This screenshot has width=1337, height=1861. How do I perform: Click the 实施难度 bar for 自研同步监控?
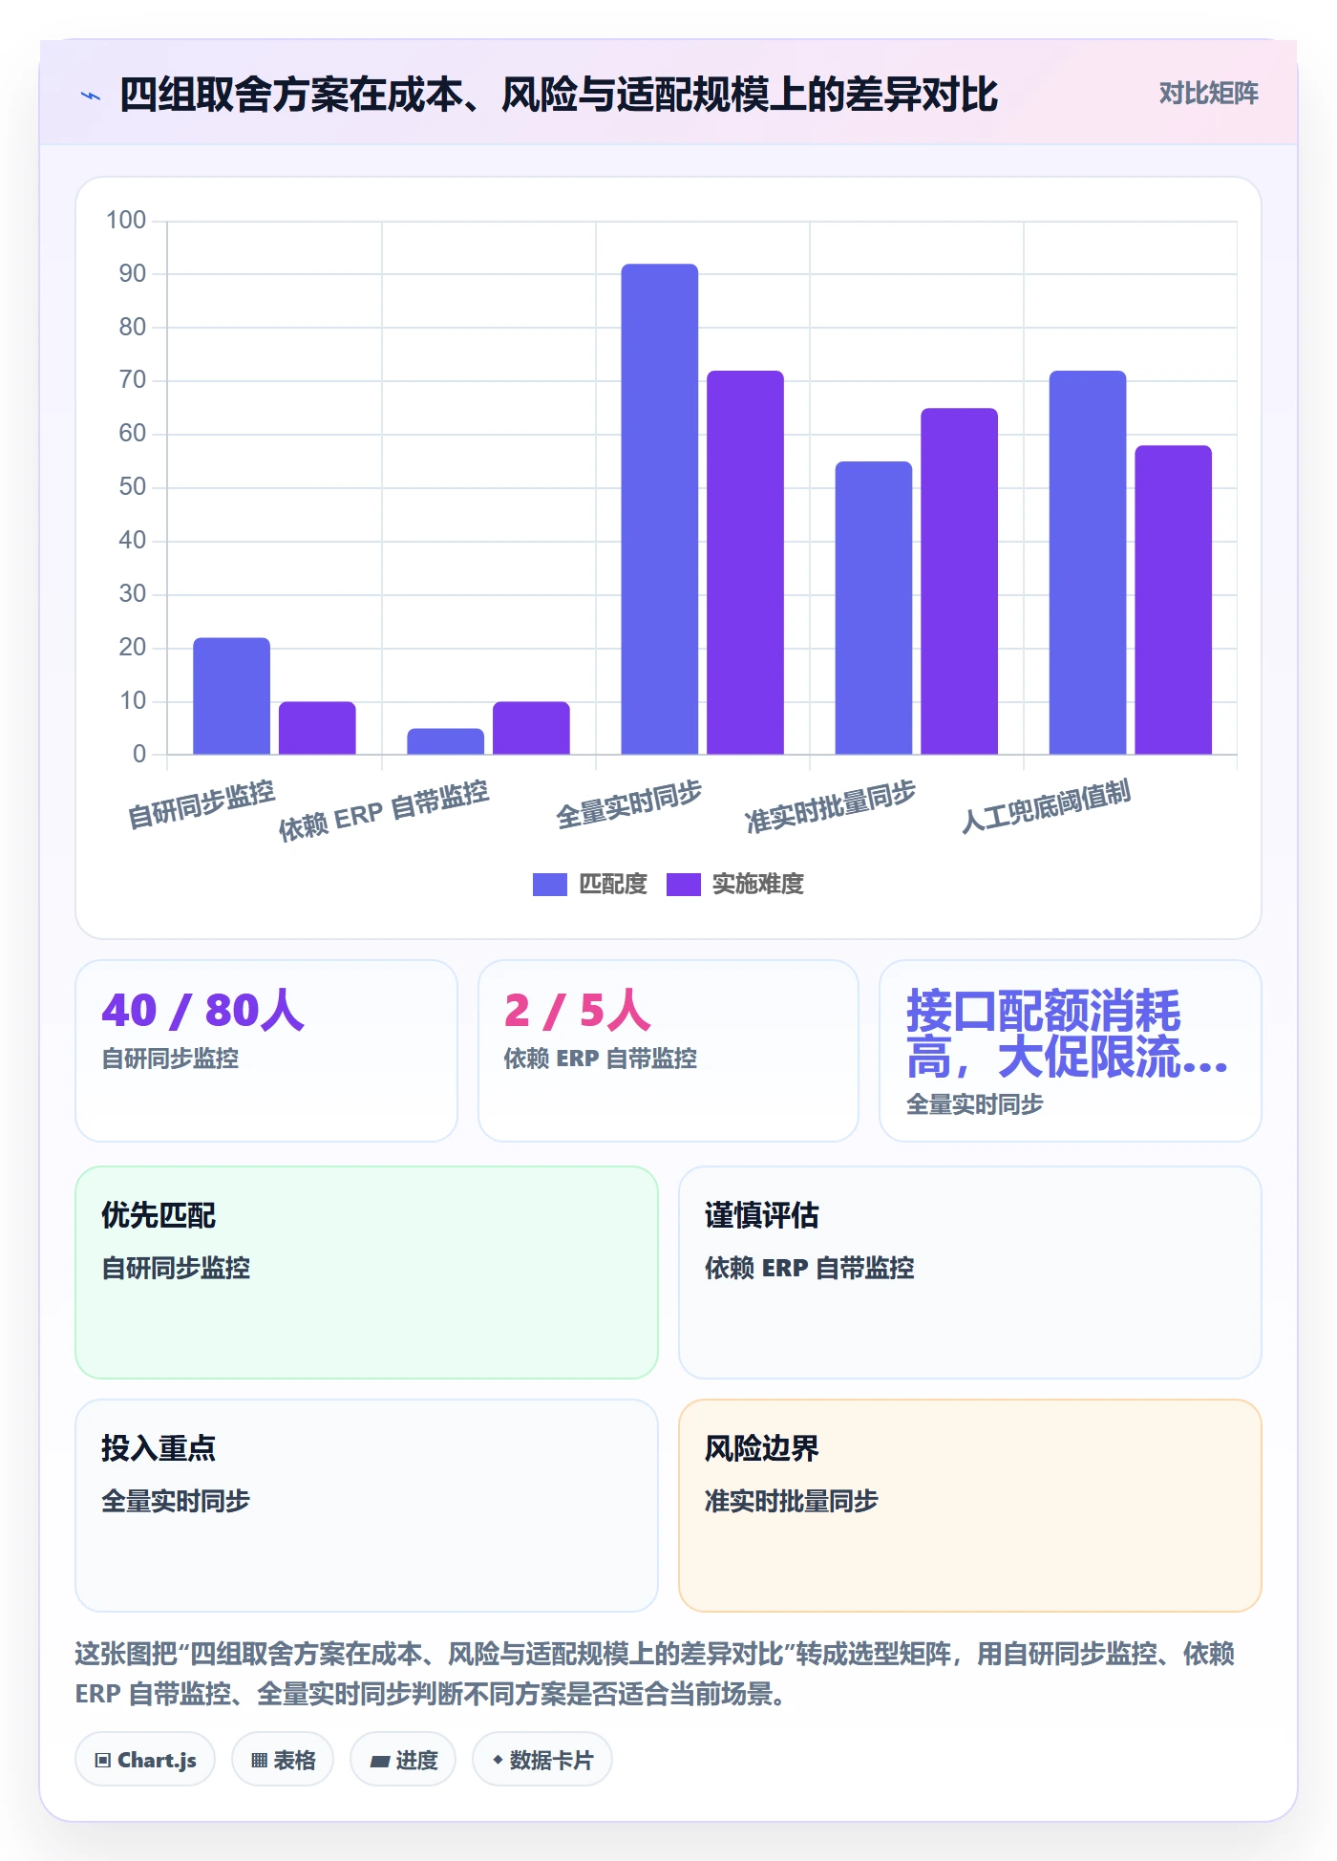pos(317,728)
